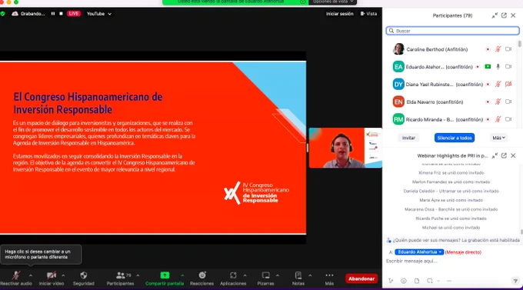Expand video options arrow next to Iniciar video
The height and width of the screenshot is (290, 523).
coord(63,275)
